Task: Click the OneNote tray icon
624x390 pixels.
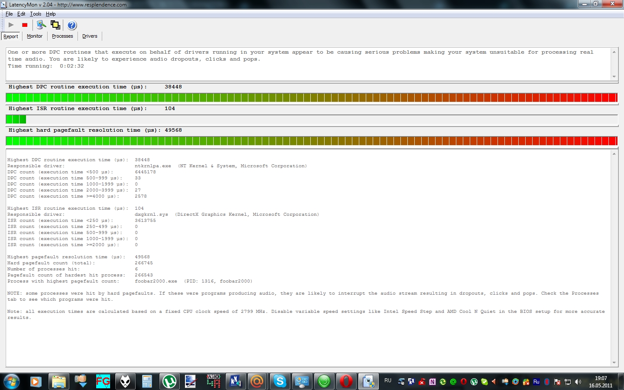Action: [432, 382]
